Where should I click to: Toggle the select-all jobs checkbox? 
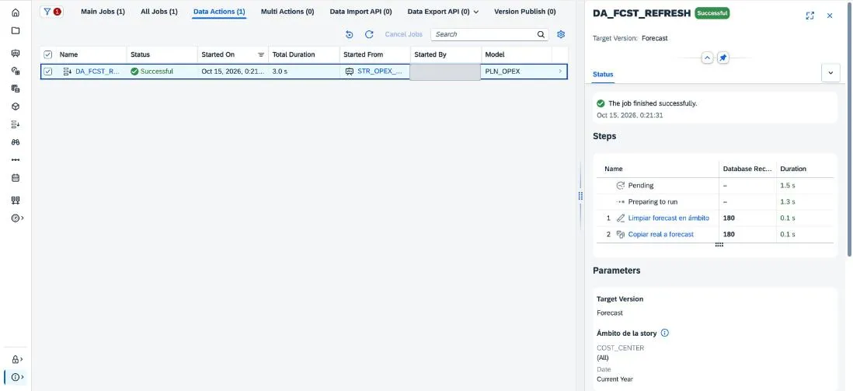[x=48, y=54]
